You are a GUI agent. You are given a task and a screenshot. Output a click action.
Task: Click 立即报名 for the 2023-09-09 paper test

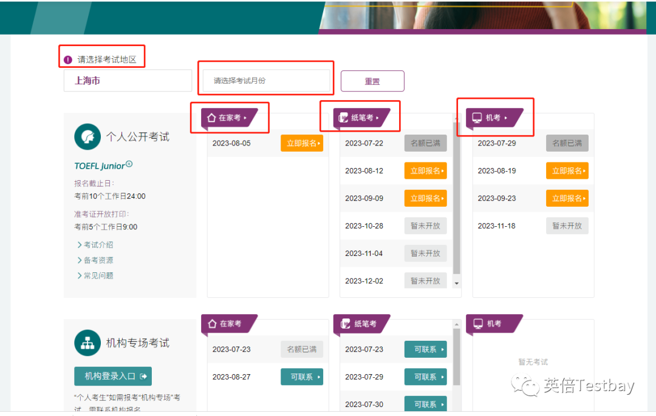425,198
